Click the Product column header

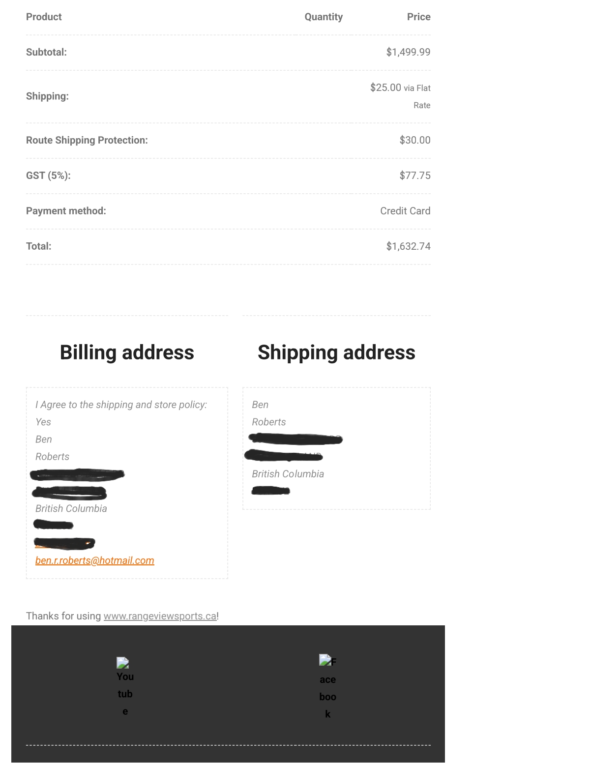tap(44, 17)
